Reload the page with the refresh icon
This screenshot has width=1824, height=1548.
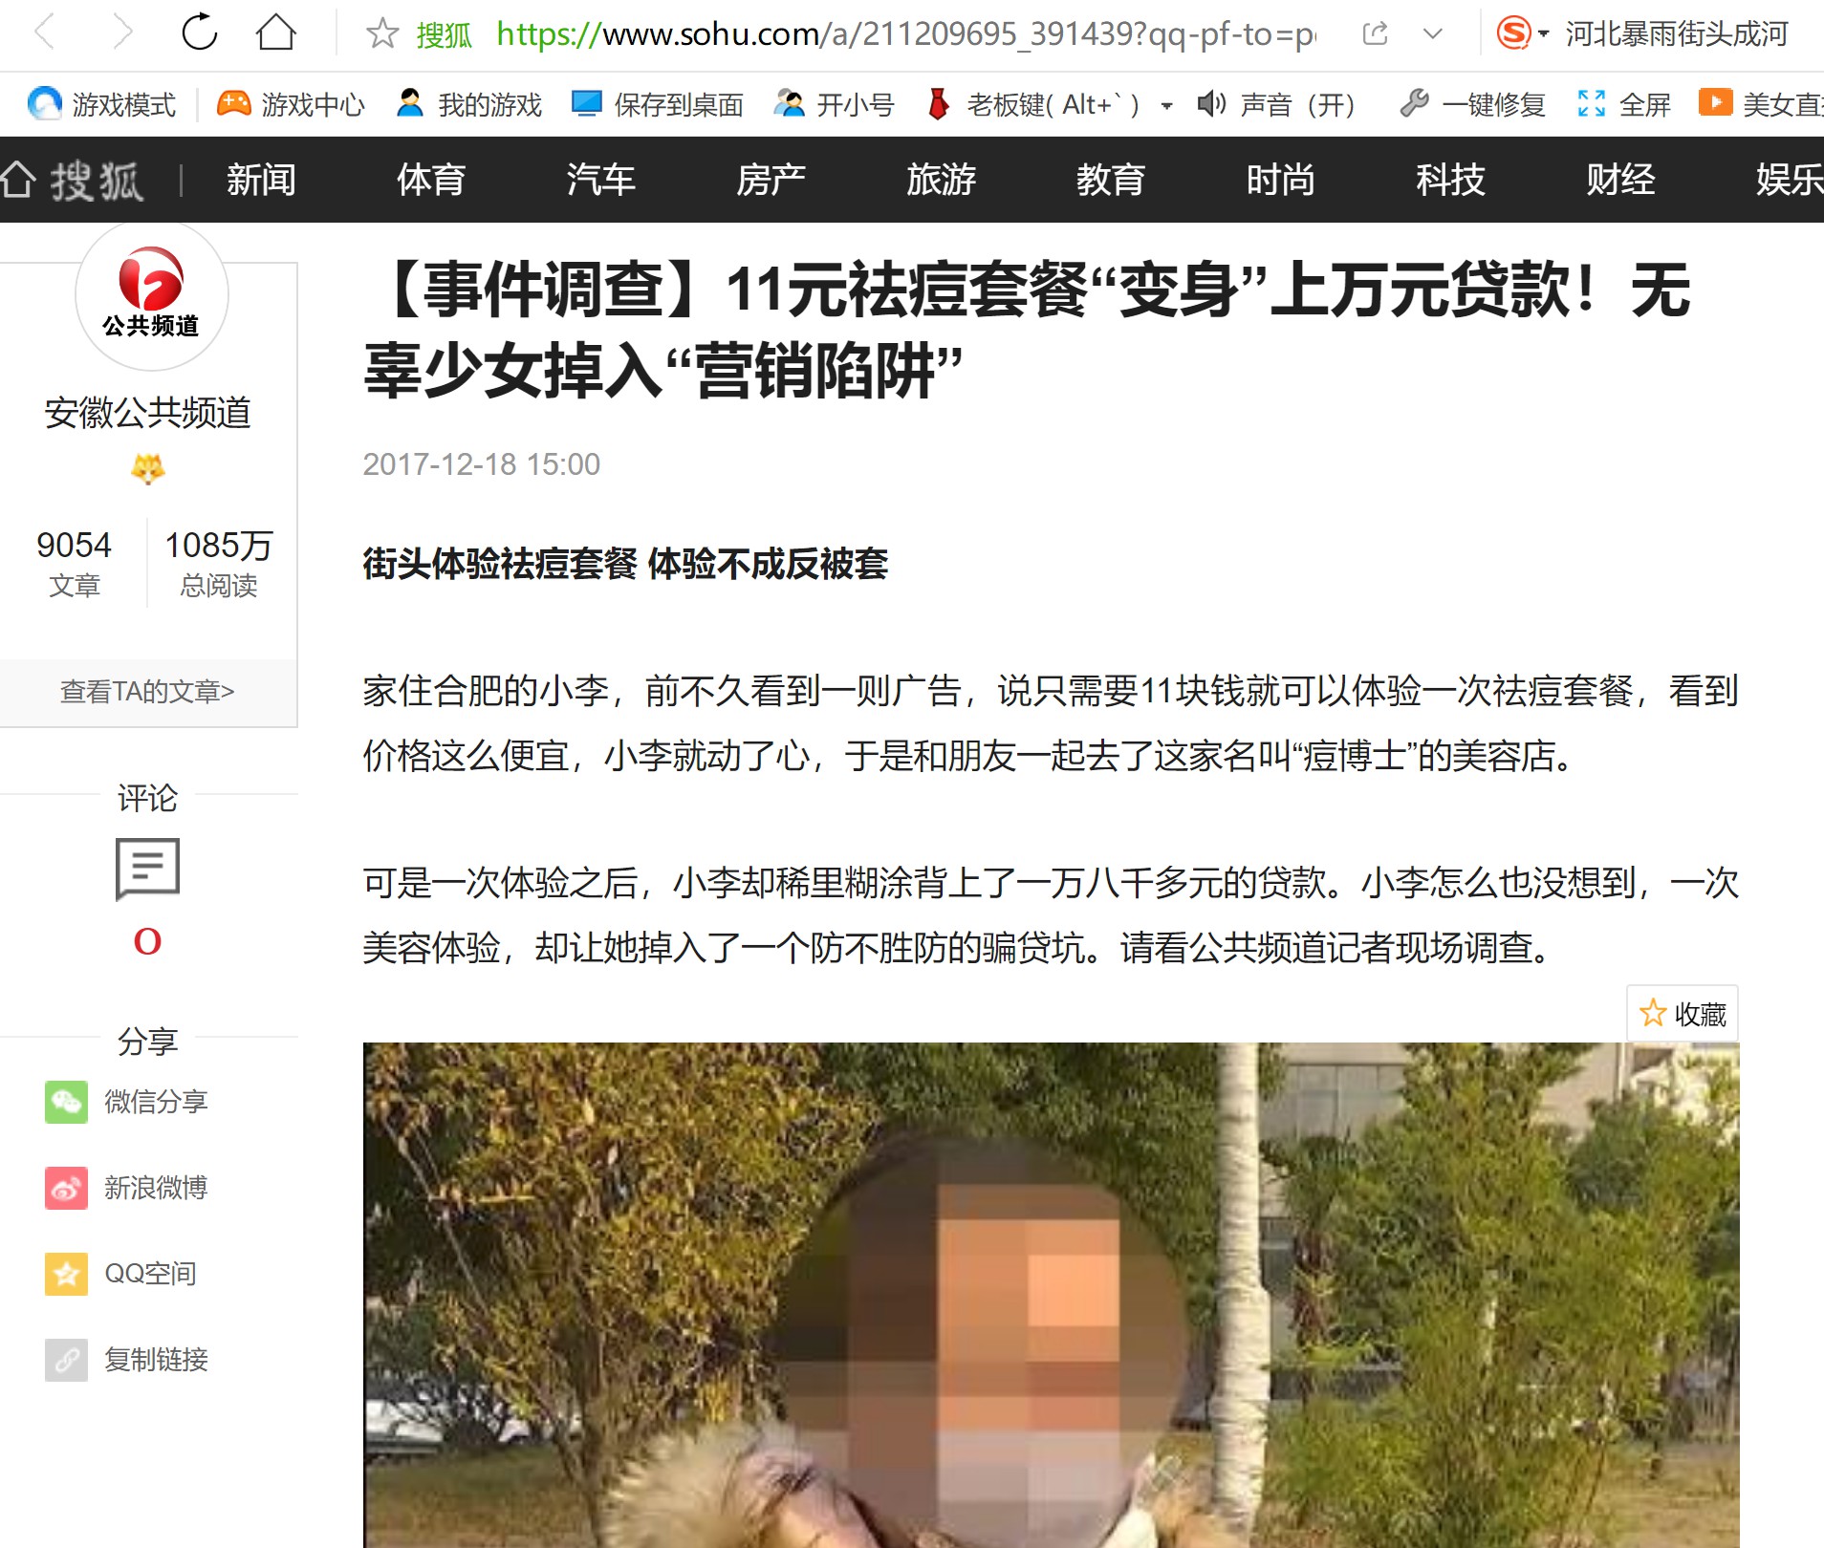point(200,33)
